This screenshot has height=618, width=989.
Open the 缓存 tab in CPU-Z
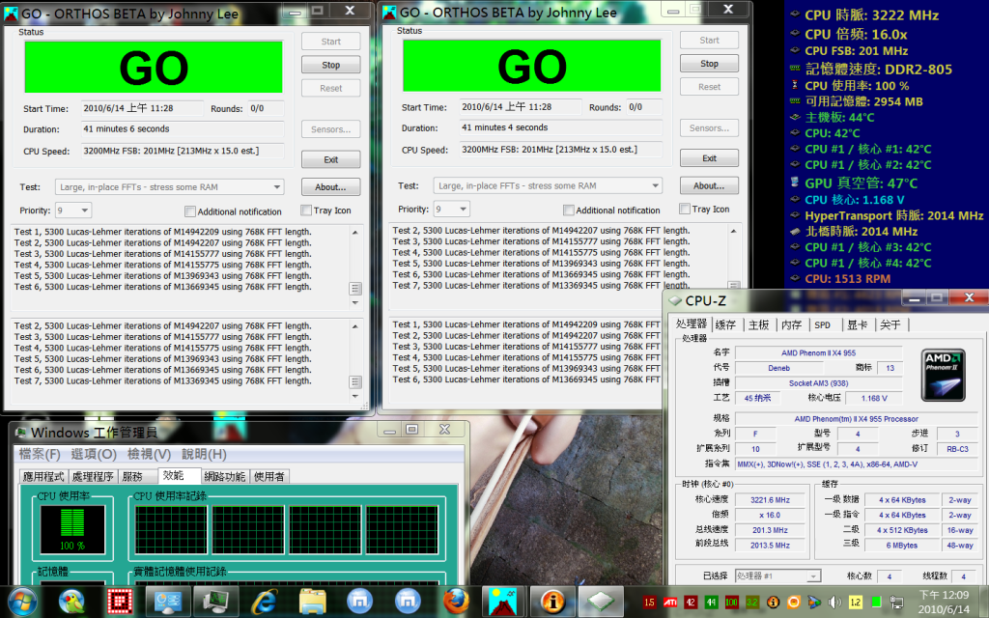pos(726,324)
